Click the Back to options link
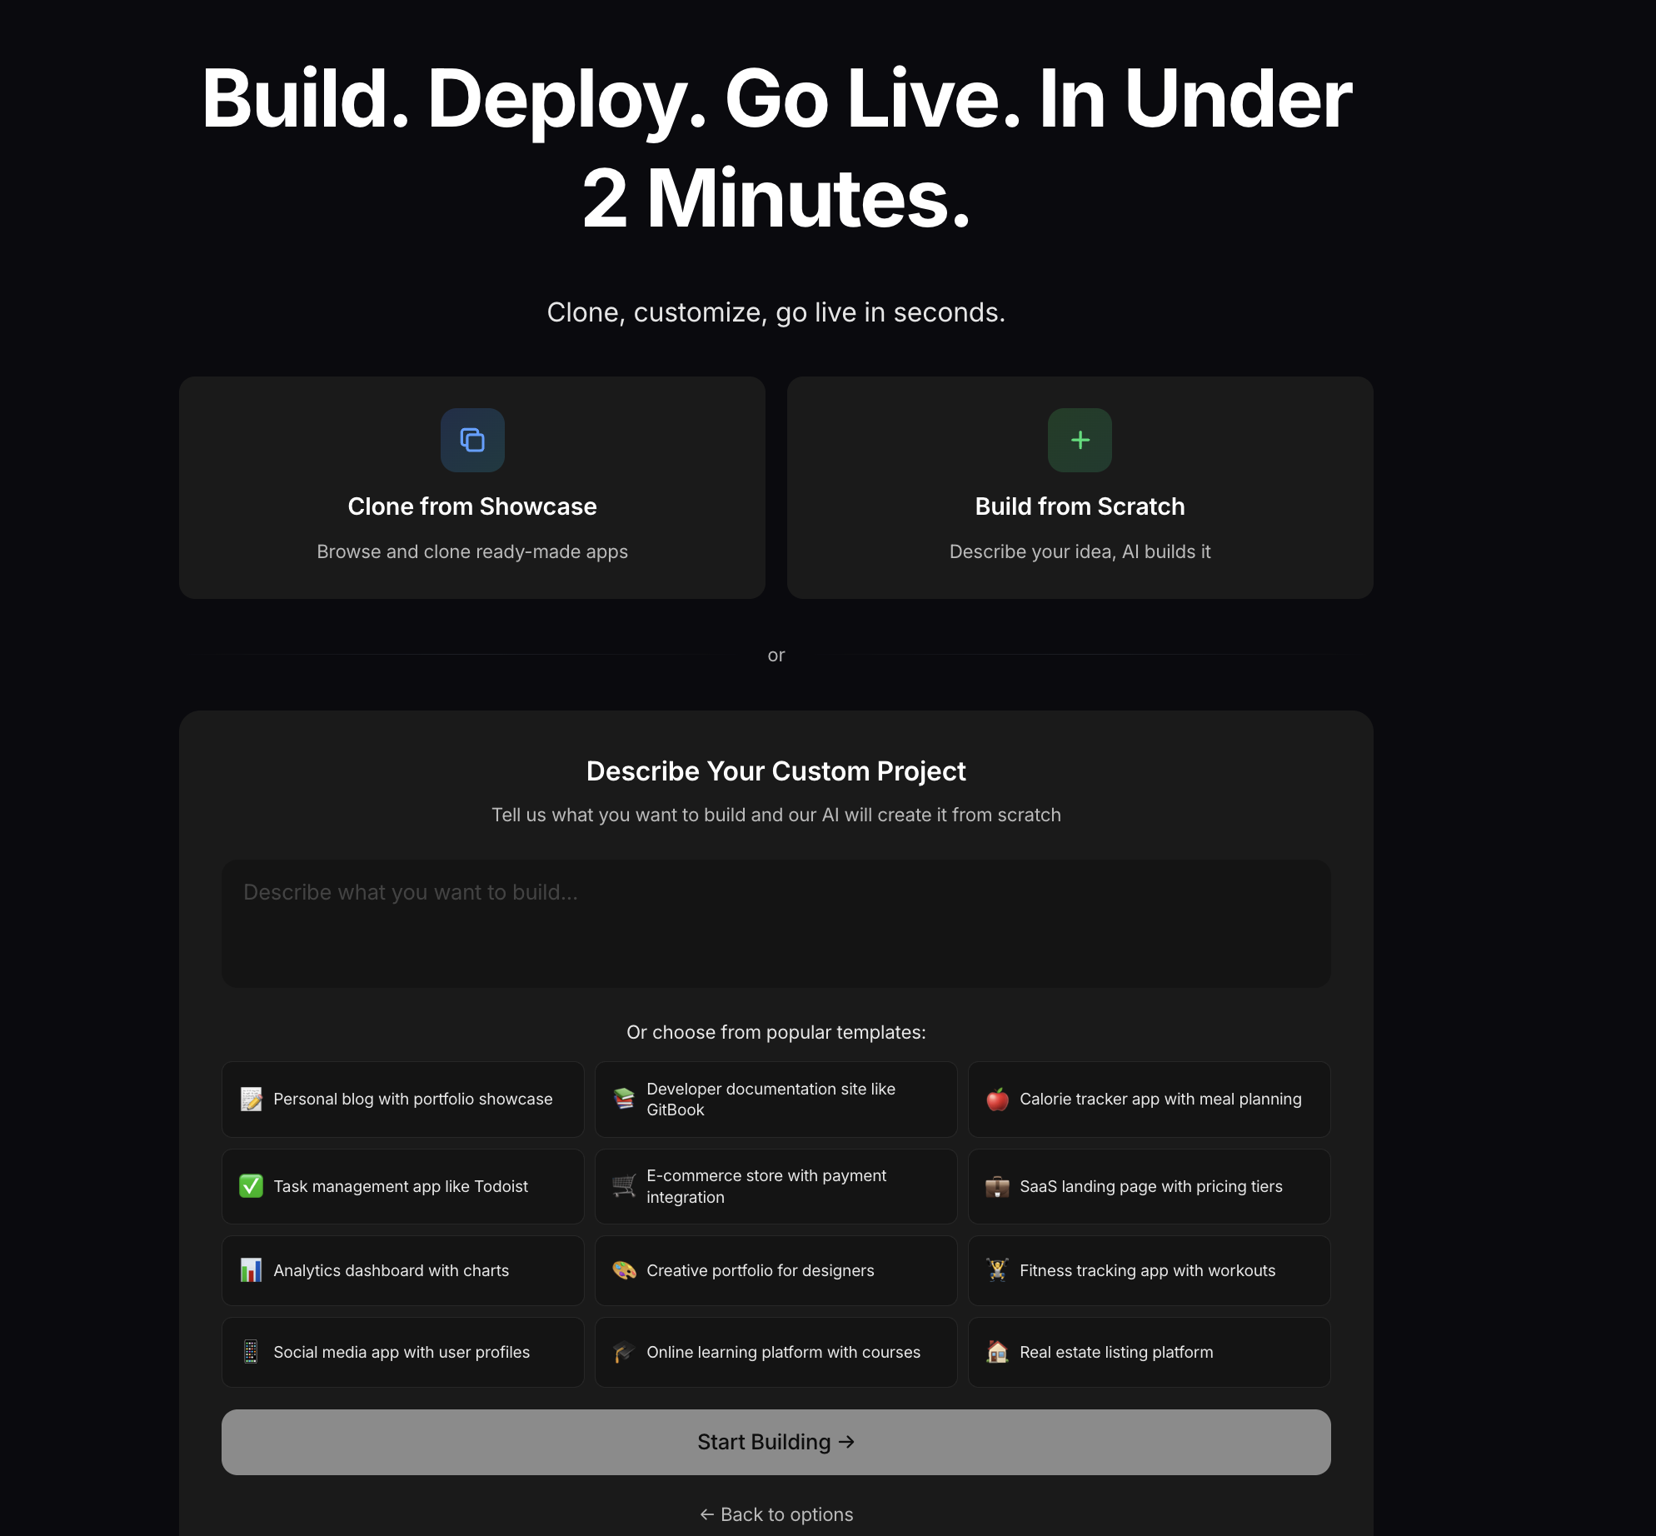 (776, 1514)
